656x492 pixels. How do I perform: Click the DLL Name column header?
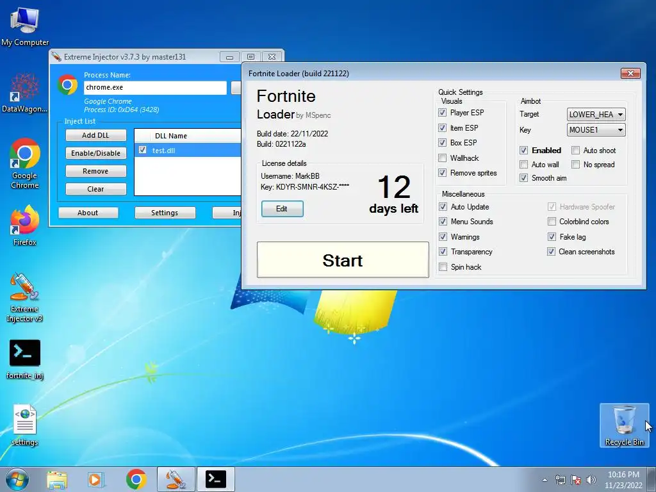pos(170,136)
